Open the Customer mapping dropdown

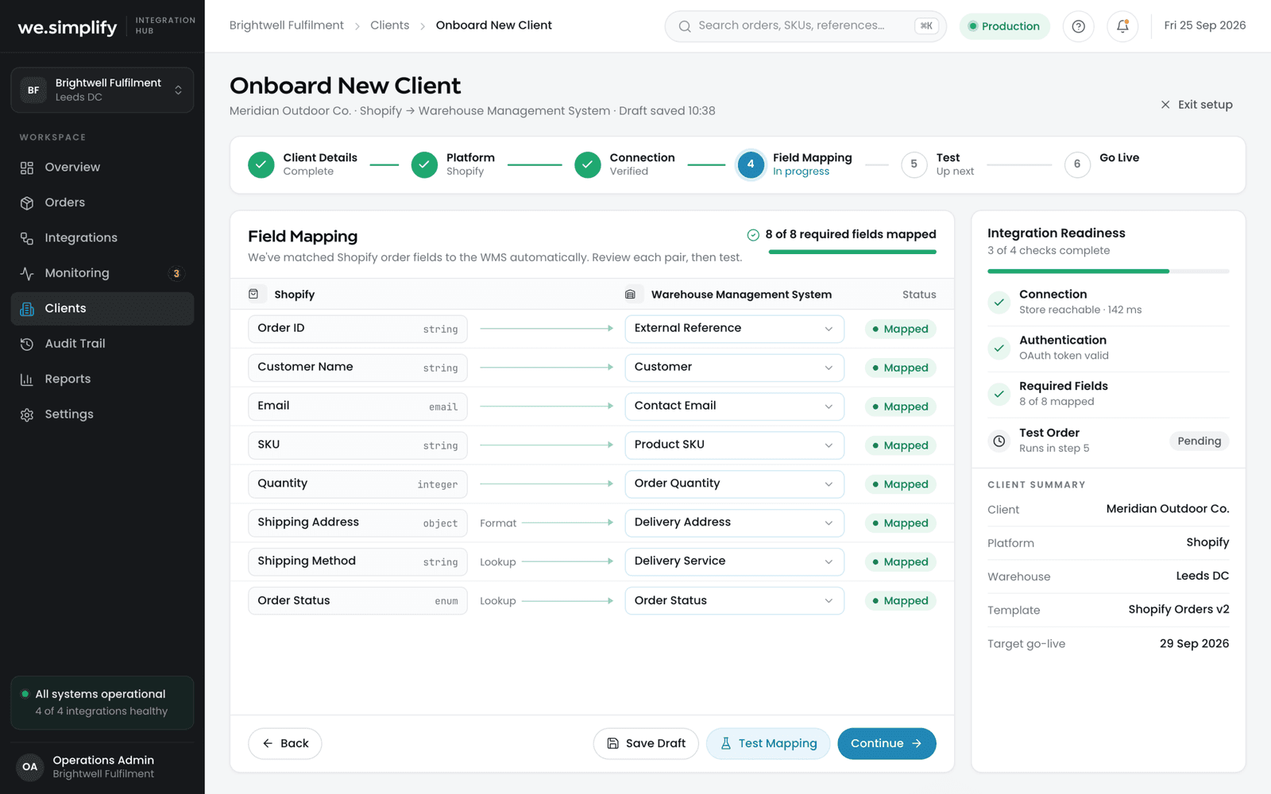pos(734,368)
